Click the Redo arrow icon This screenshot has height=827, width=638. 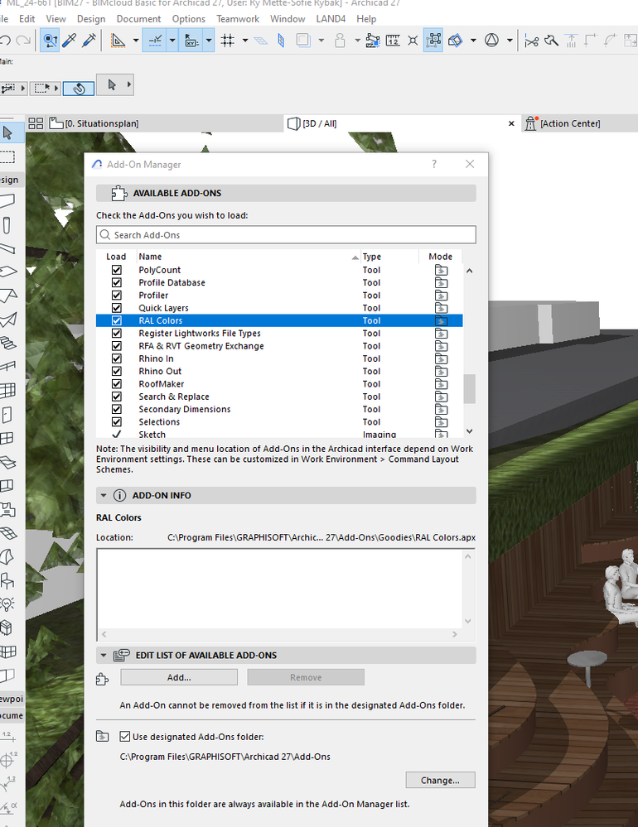click(x=23, y=41)
